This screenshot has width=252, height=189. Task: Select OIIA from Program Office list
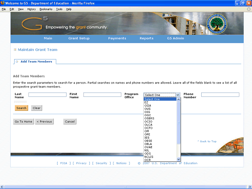[x=160, y=106]
